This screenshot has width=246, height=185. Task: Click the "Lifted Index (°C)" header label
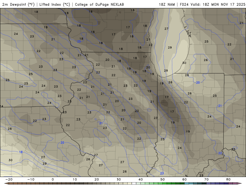click(x=55, y=4)
